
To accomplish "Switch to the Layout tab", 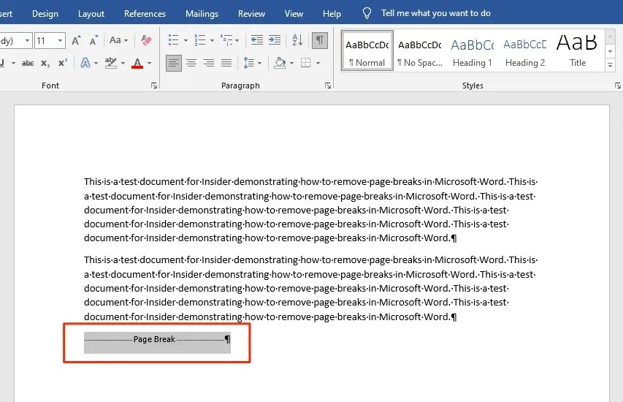I will pos(91,14).
